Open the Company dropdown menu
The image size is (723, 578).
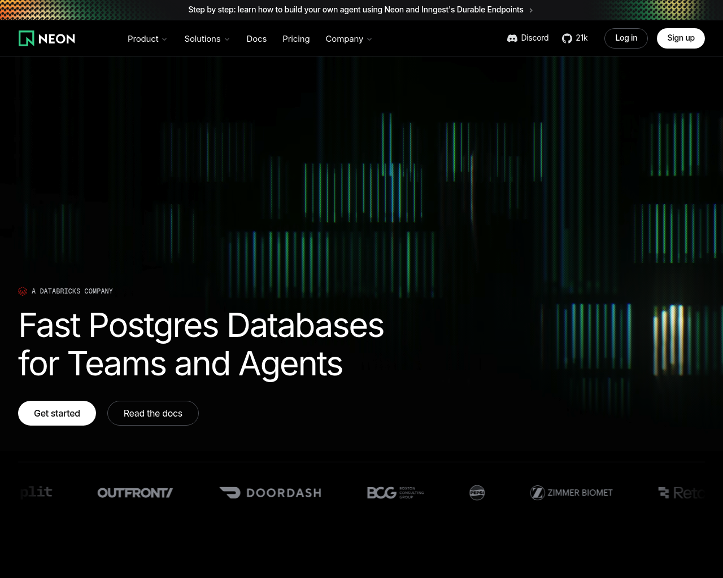[x=349, y=39]
